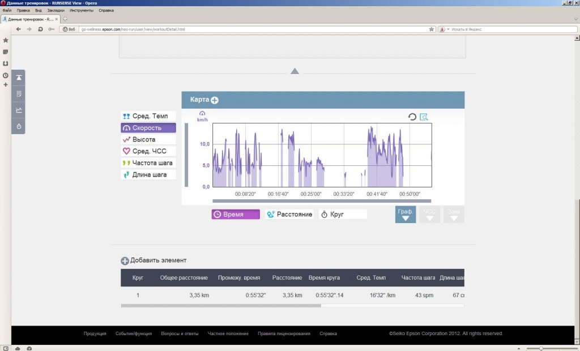Viewport: 580px width, 351px height.
Task: Activate the chart zoom magnifier icon
Action: [x=424, y=117]
